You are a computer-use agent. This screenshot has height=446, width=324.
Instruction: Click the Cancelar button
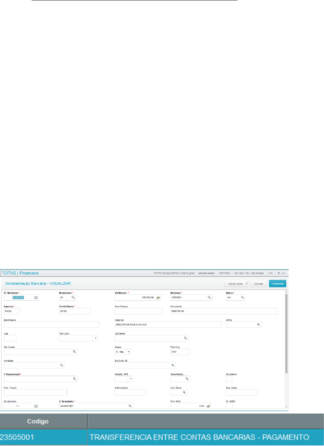(259, 284)
